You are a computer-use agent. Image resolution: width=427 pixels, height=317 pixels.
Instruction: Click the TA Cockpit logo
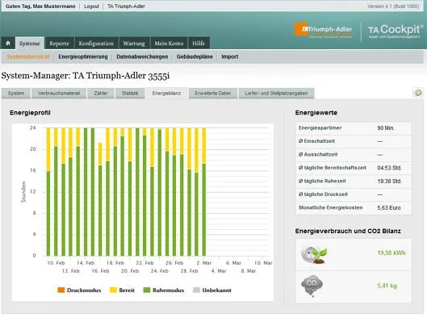(396, 31)
